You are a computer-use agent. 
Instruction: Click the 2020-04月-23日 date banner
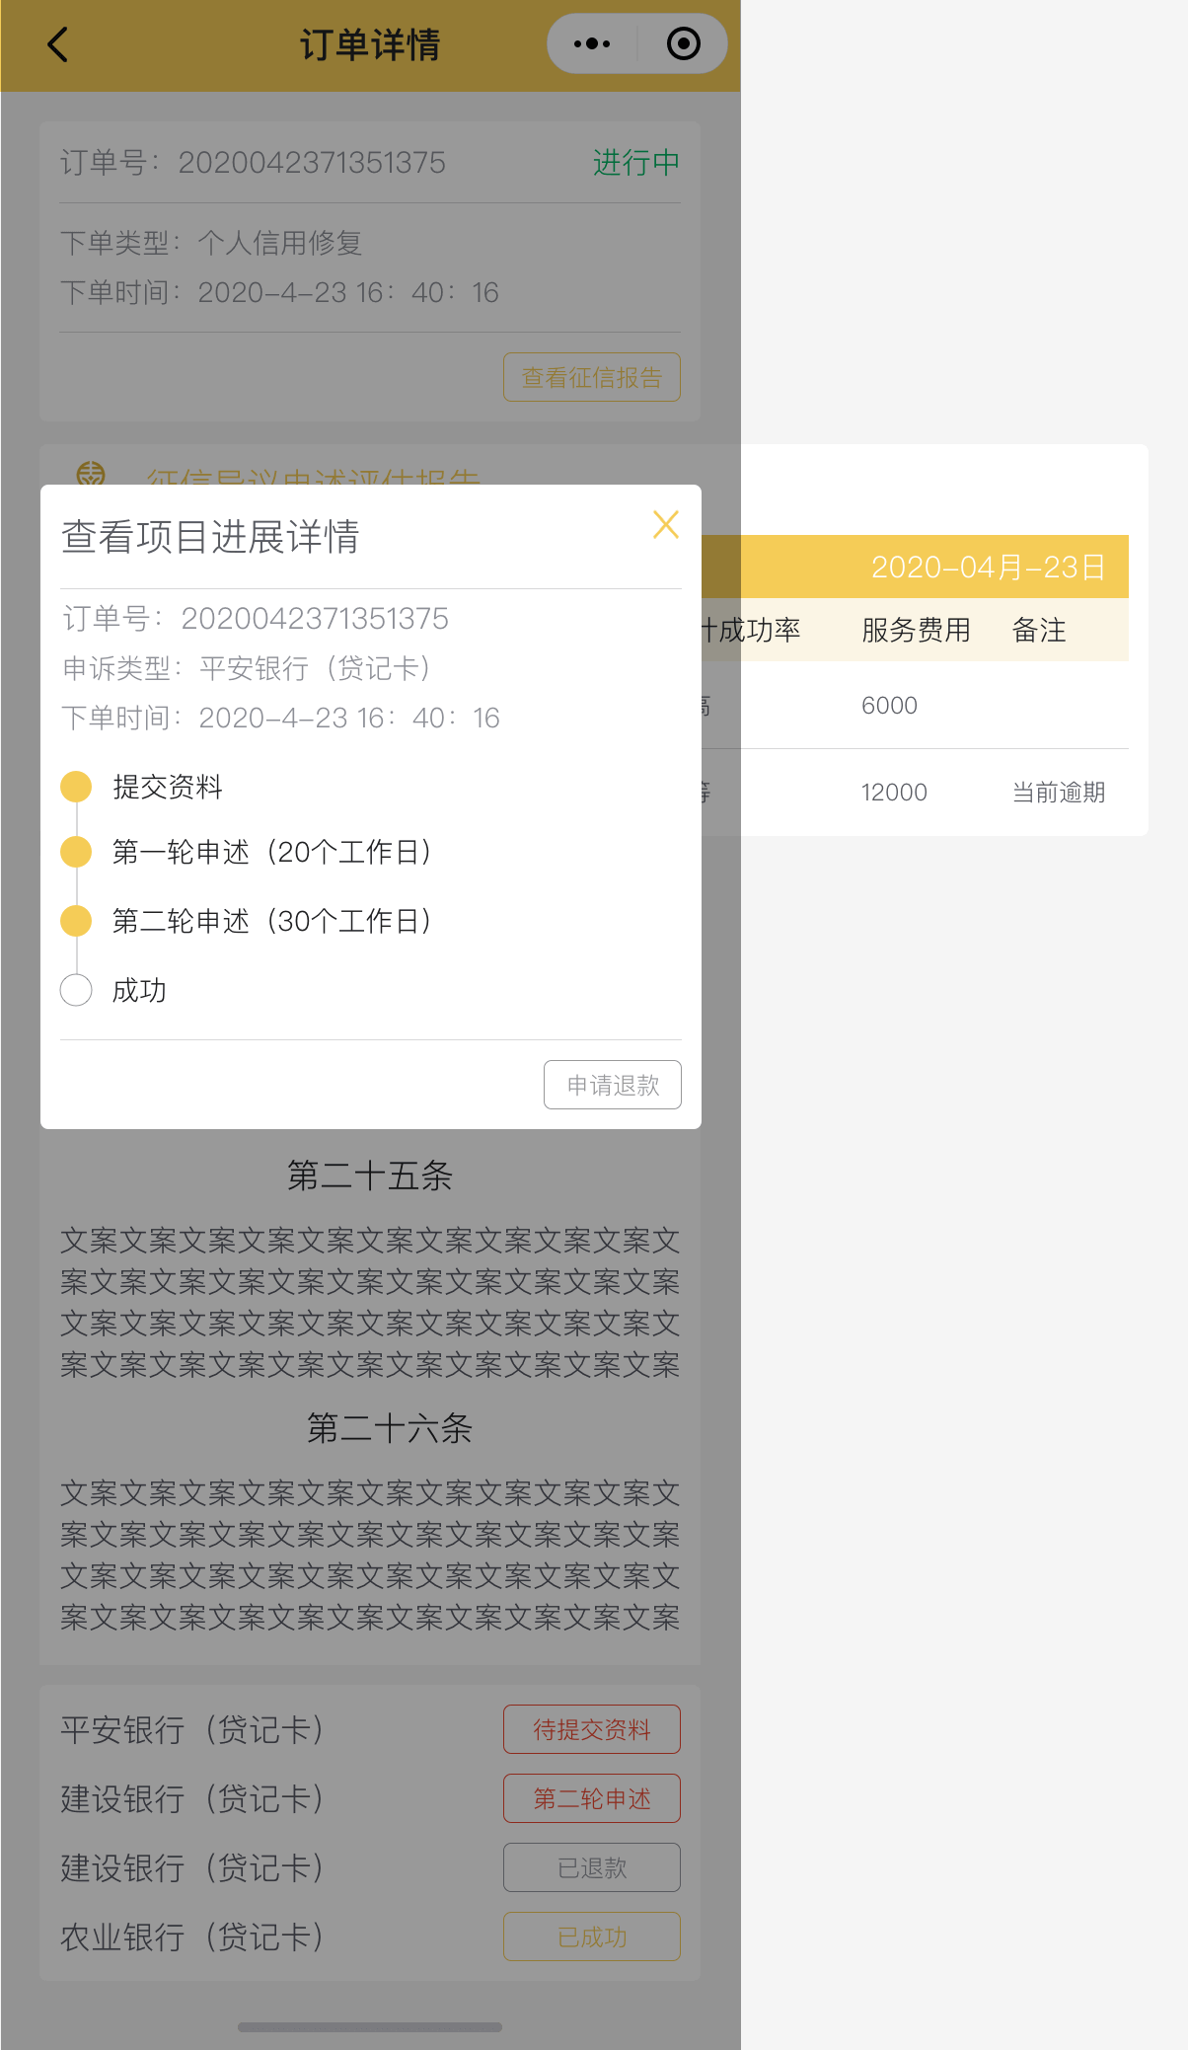[987, 567]
